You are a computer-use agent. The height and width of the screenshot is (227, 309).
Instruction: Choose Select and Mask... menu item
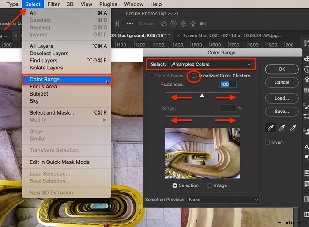tap(66, 112)
